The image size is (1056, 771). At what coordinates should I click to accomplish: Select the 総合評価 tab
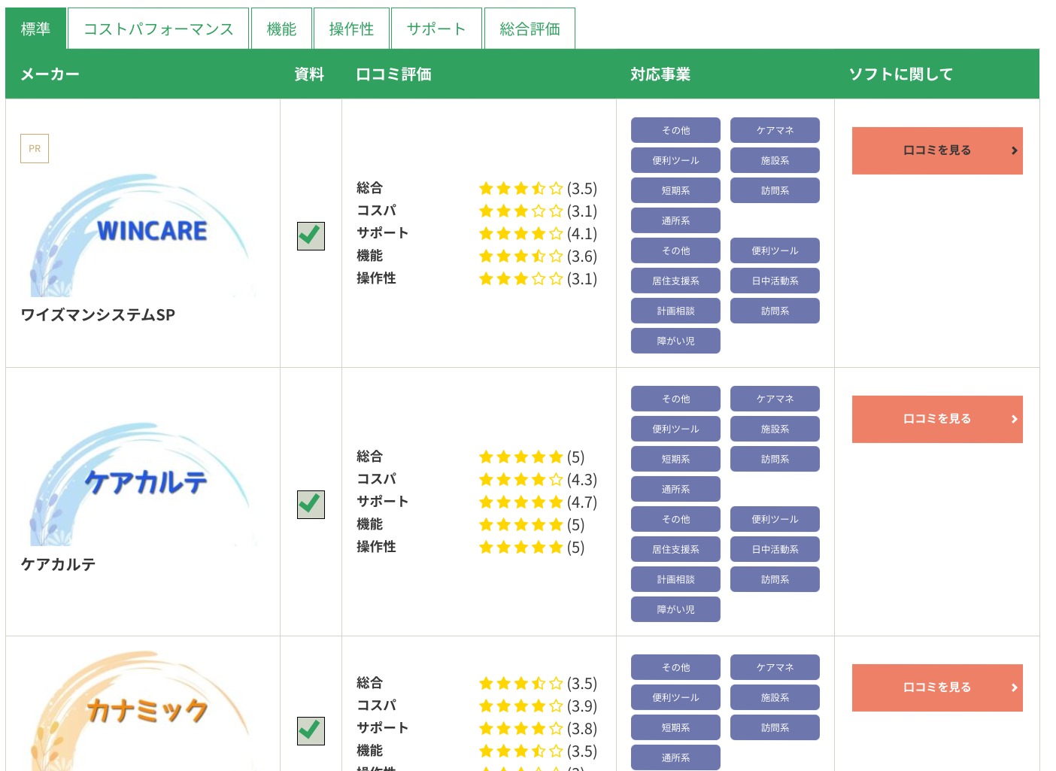(530, 29)
